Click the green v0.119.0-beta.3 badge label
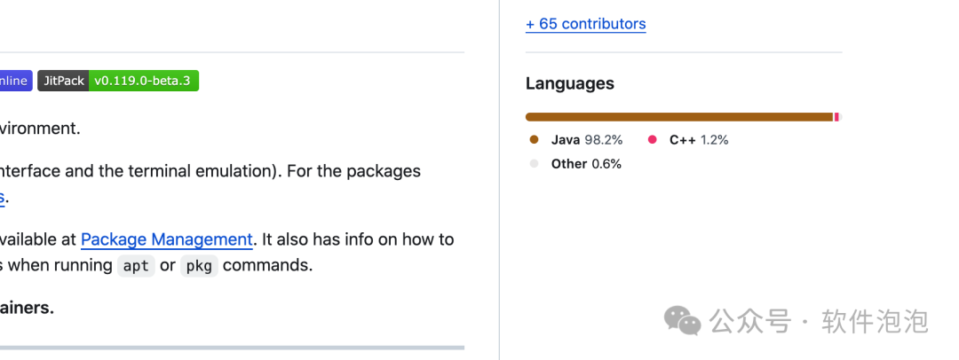The image size is (959, 360). pos(144,81)
